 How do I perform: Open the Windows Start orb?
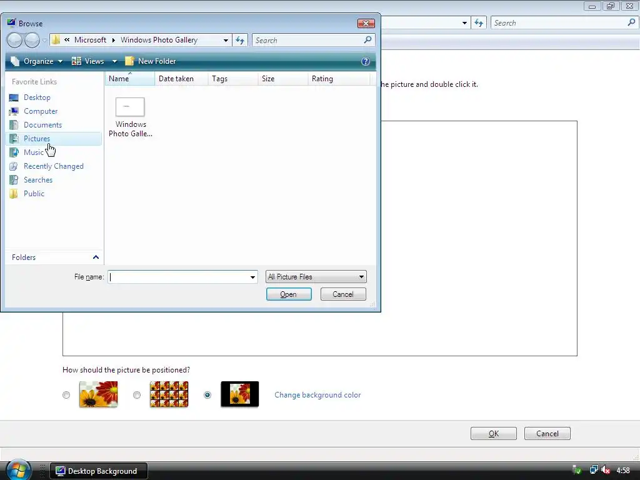coord(18,470)
